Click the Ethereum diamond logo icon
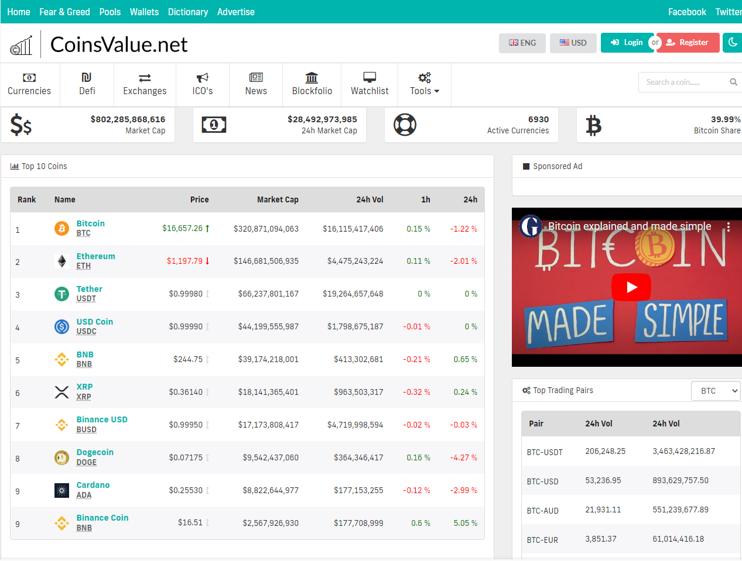This screenshot has width=742, height=561. [x=61, y=261]
